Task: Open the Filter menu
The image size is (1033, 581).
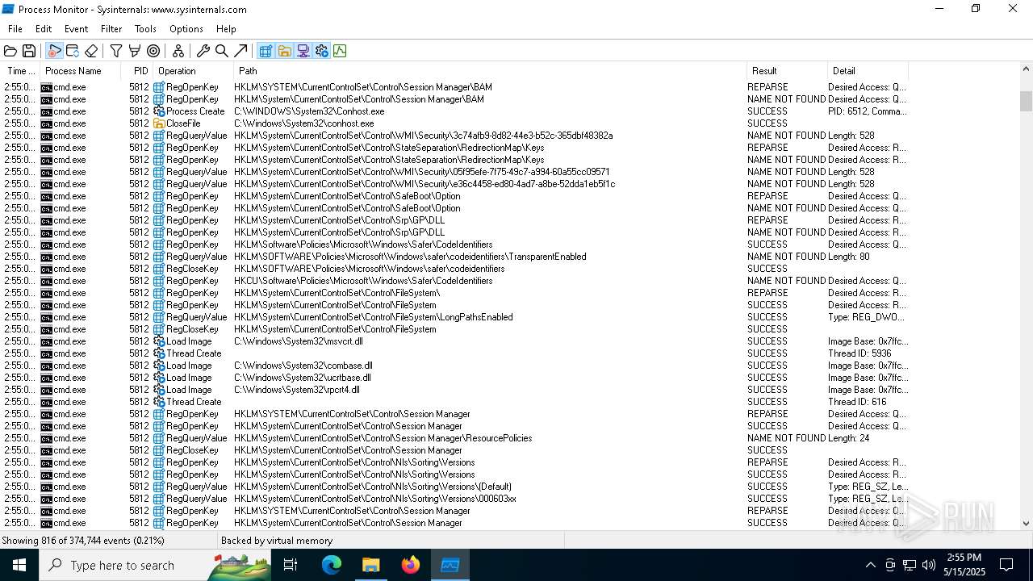Action: click(x=111, y=29)
